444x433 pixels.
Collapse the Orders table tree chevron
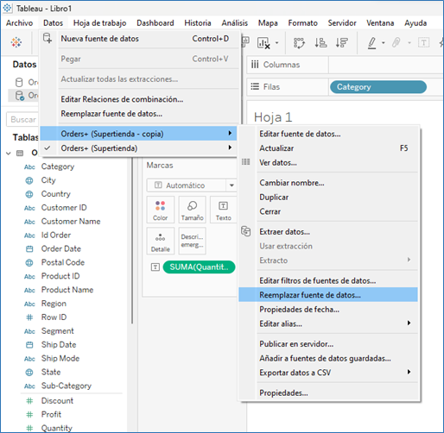[9, 154]
